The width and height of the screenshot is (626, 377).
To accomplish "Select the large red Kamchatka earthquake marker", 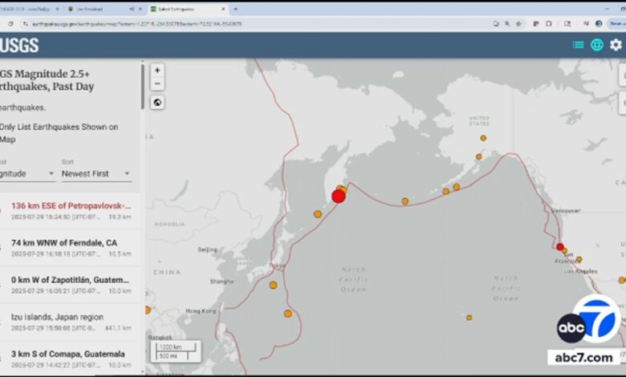I will coord(339,197).
